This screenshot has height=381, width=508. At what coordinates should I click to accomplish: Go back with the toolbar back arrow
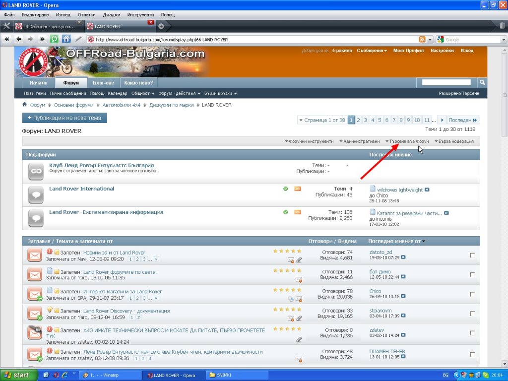coord(19,39)
